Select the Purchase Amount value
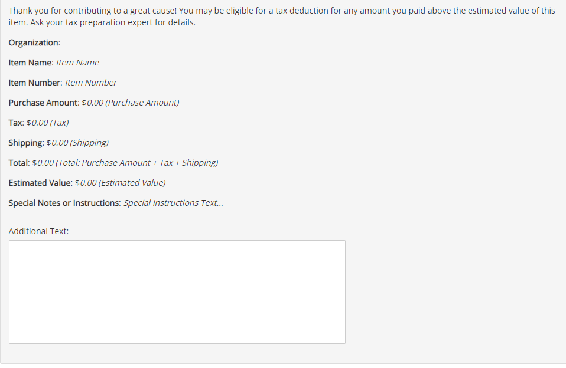This screenshot has width=566, height=368. tap(131, 103)
